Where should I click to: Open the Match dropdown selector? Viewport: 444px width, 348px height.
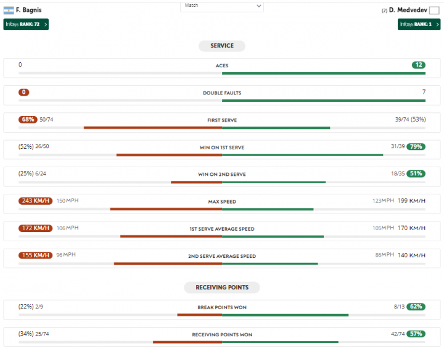(x=222, y=6)
